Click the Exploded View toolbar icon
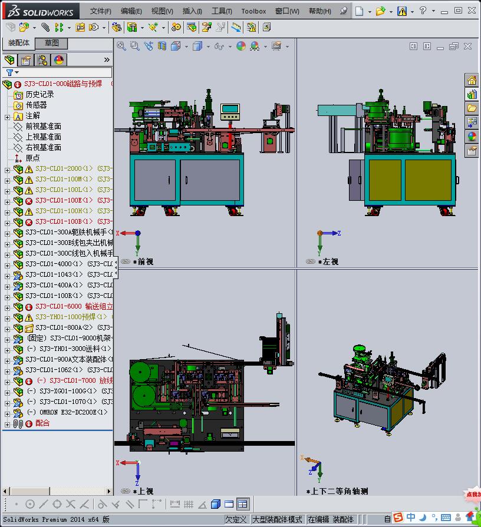Image resolution: width=481 pixels, height=527 pixels. [x=206, y=27]
